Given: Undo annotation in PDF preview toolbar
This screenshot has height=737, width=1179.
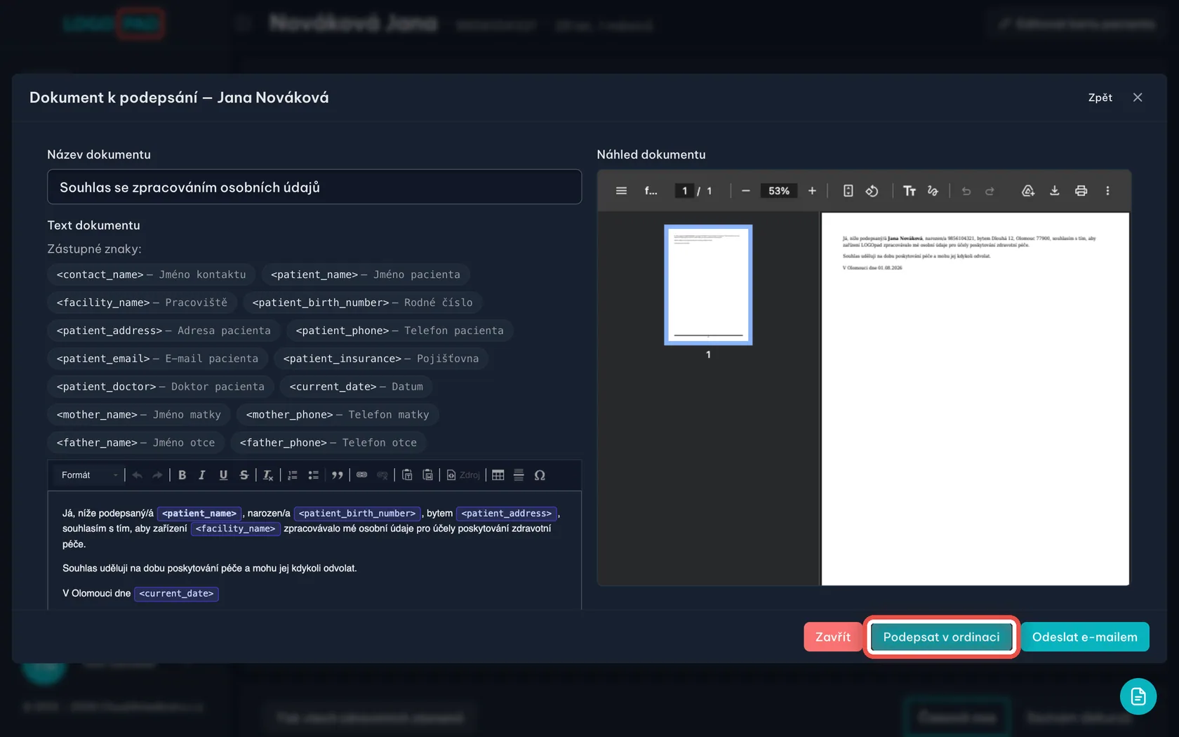Looking at the screenshot, I should tap(966, 191).
